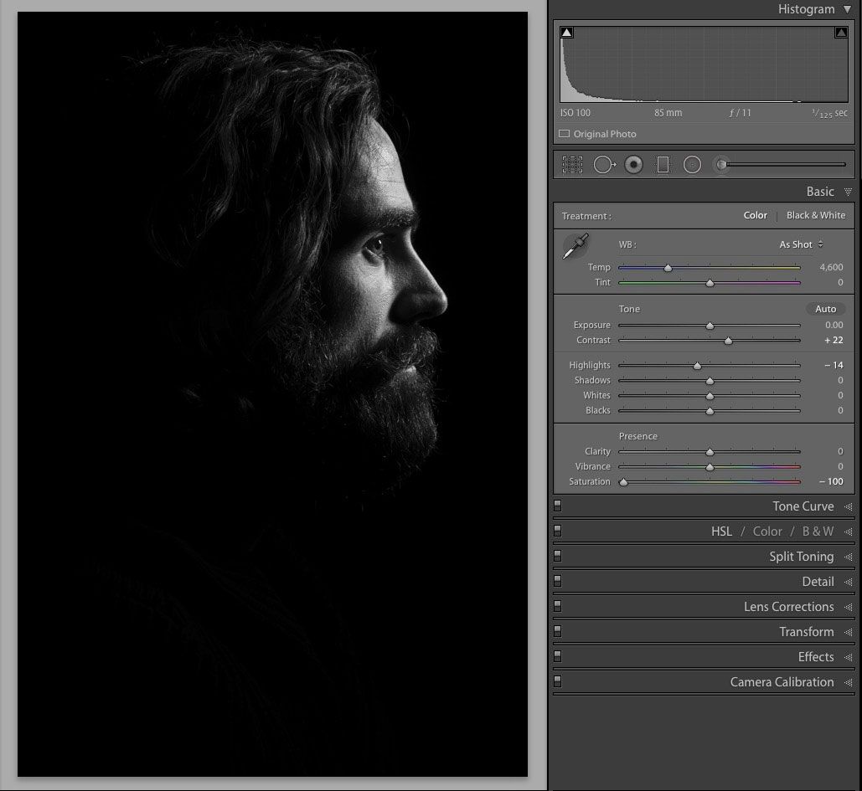Switch to HSL adjustments tab
862x791 pixels.
[x=721, y=532]
